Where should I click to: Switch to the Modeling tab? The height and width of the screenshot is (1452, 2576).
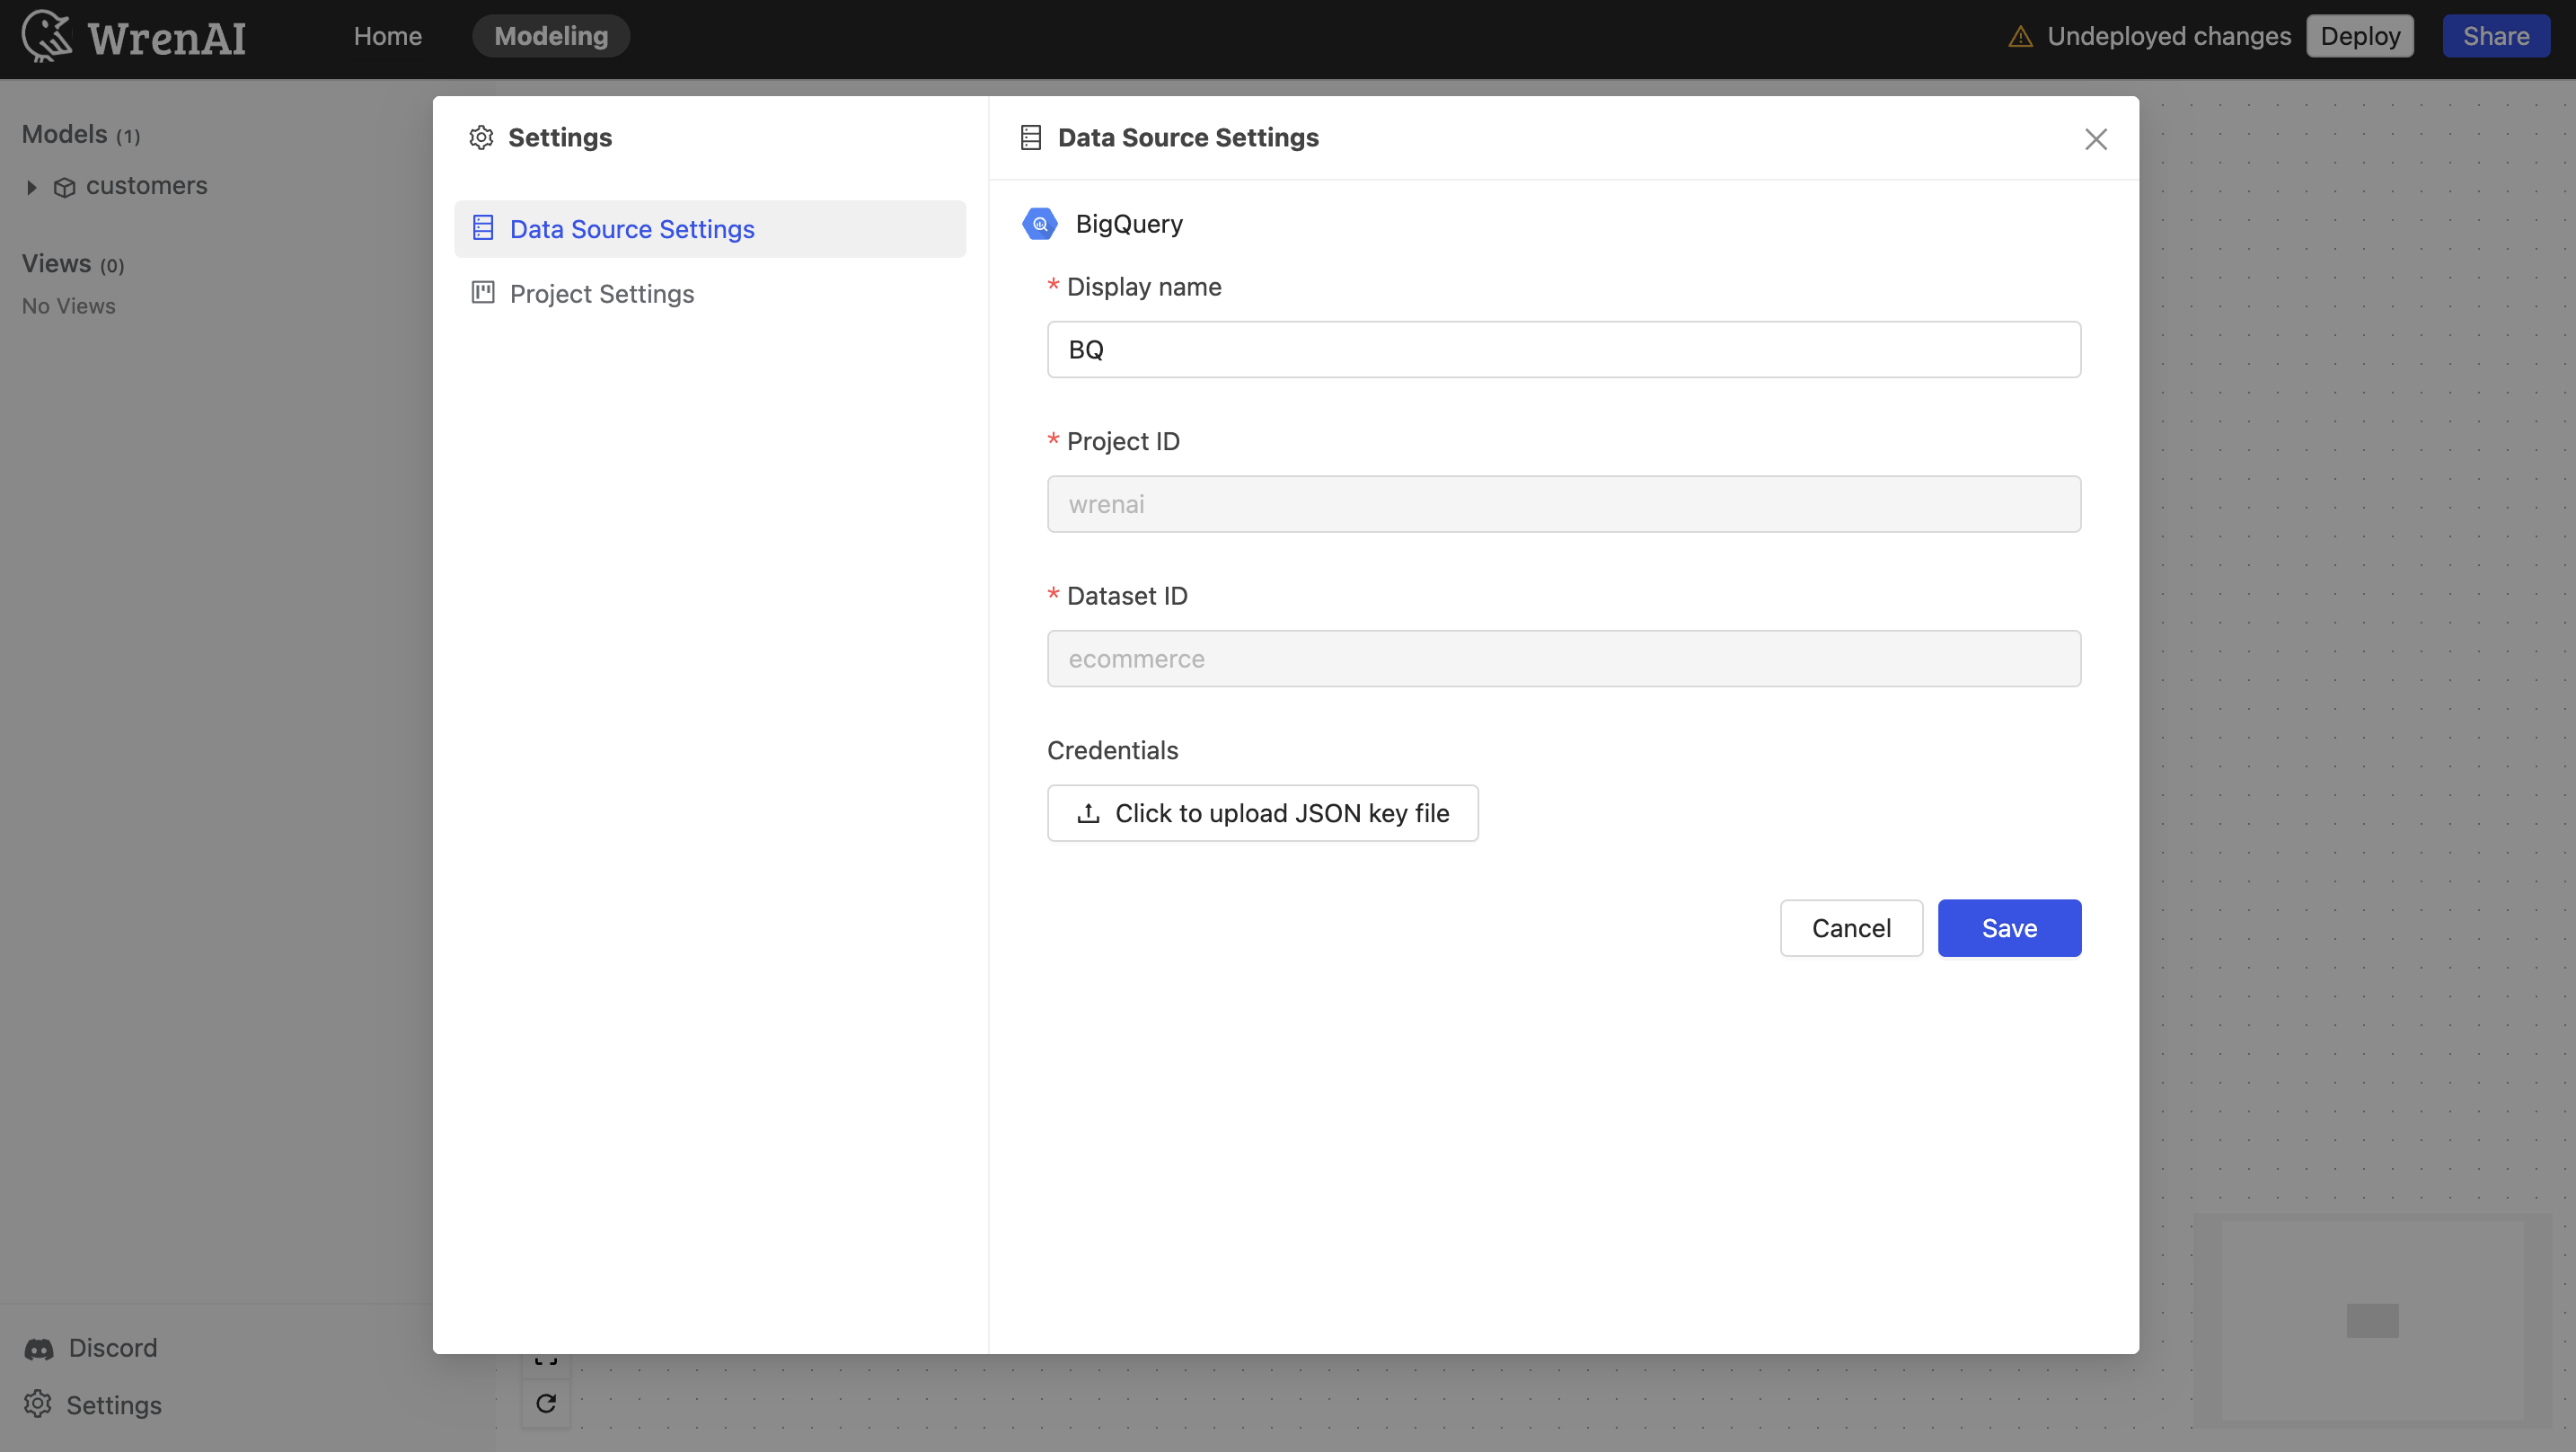[x=551, y=36]
